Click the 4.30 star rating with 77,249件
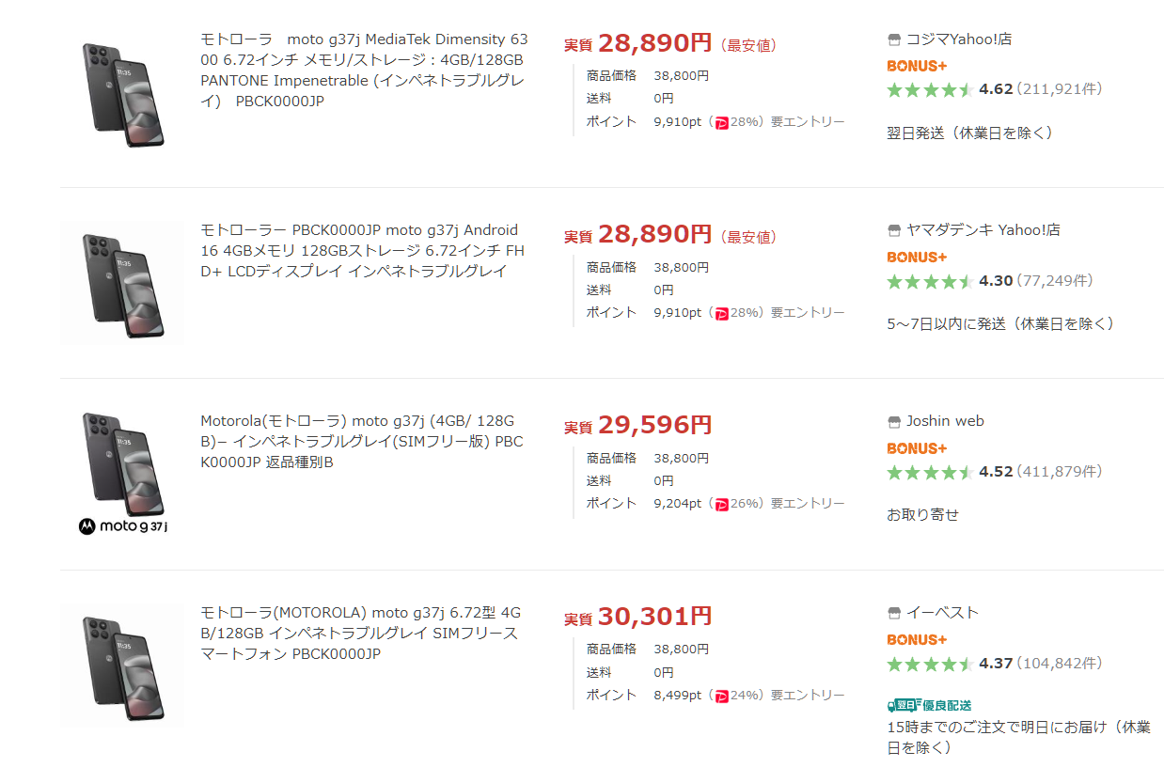The image size is (1164, 783). tap(990, 281)
